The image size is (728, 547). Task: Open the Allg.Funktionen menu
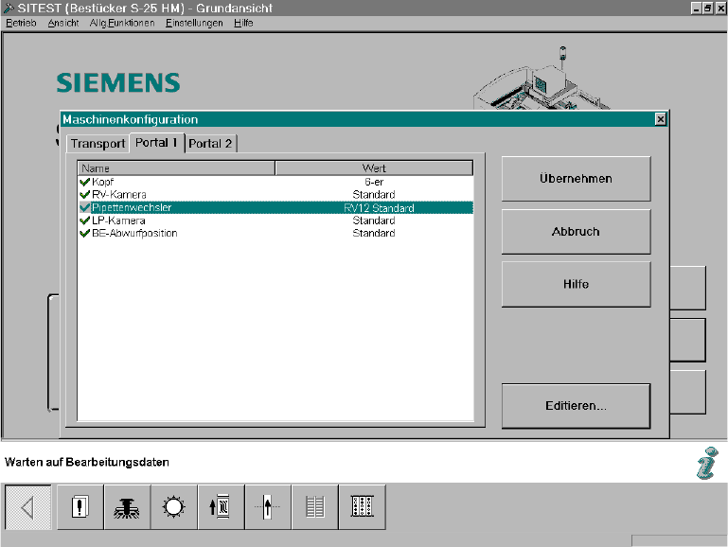(x=122, y=23)
